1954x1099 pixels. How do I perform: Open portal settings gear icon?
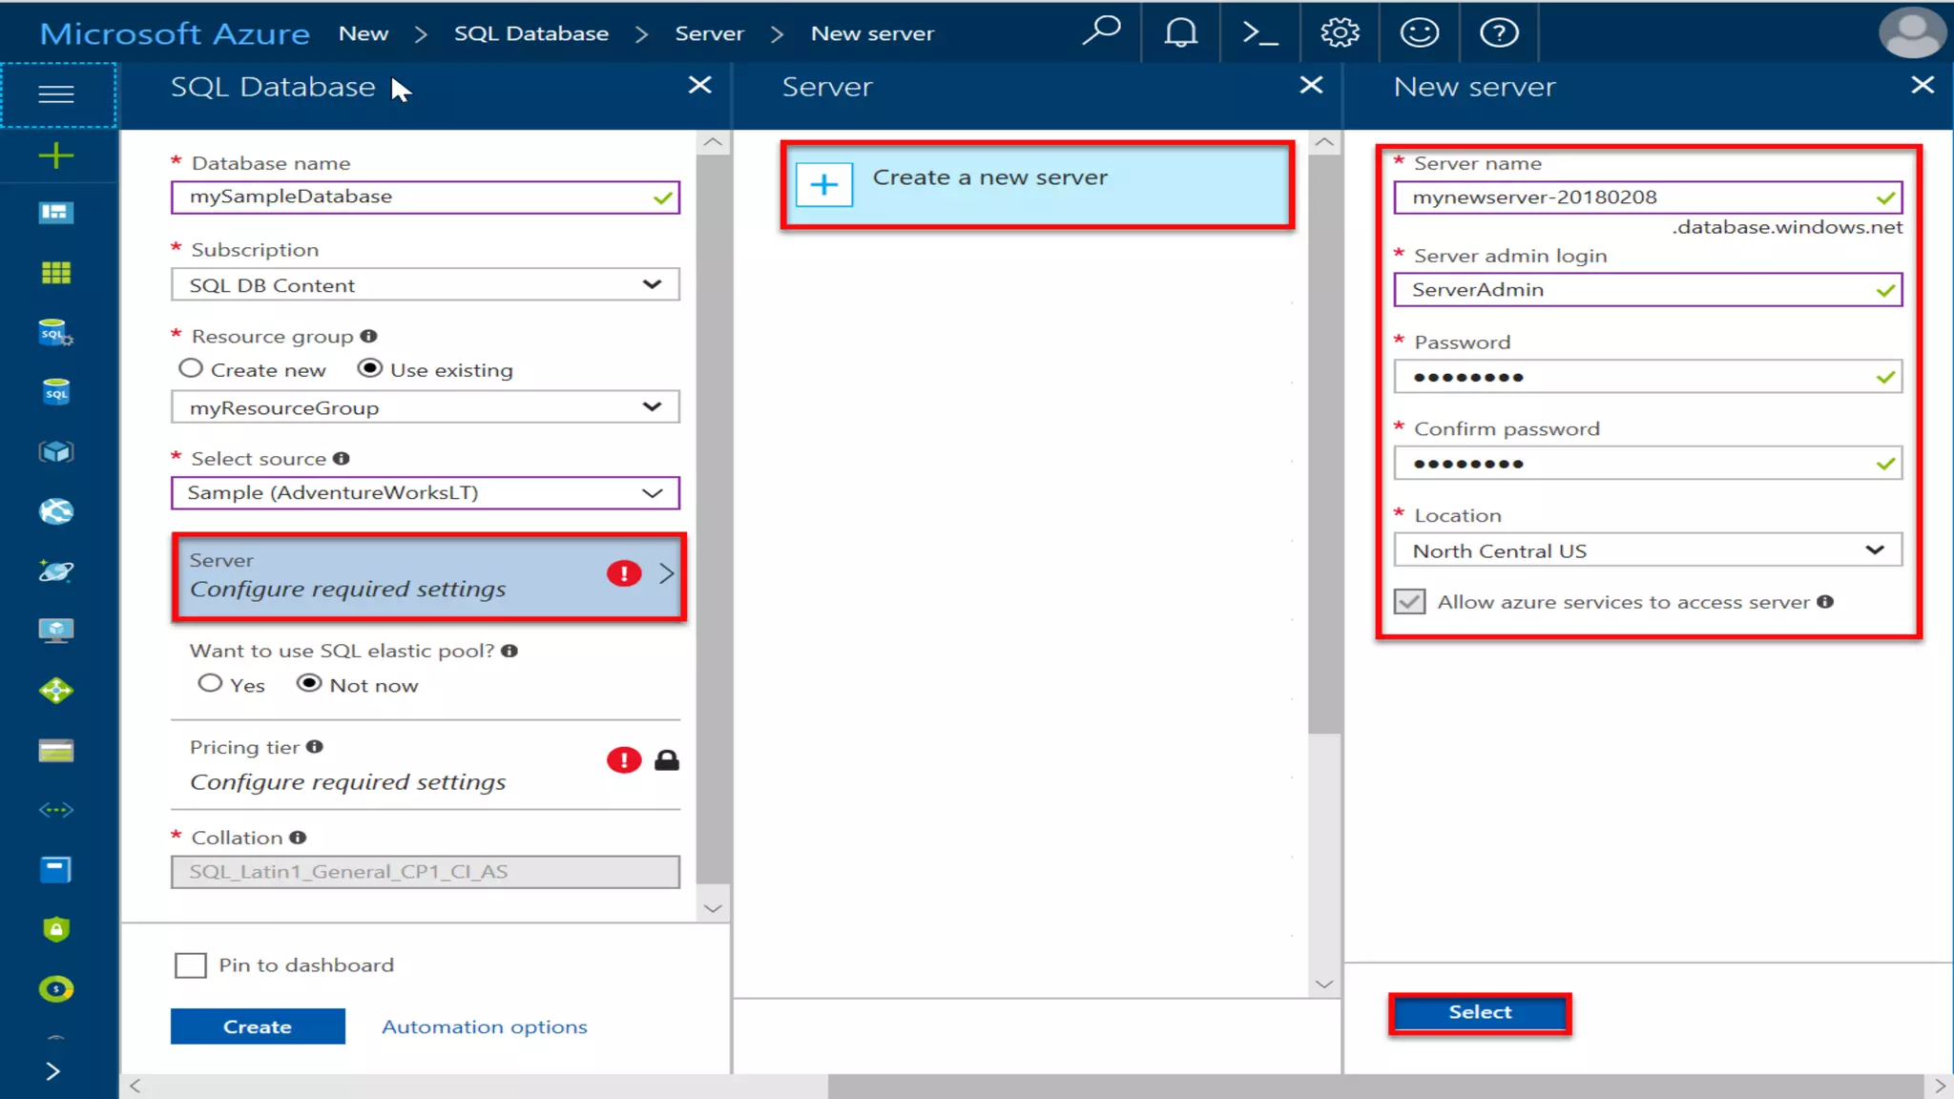1340,32
